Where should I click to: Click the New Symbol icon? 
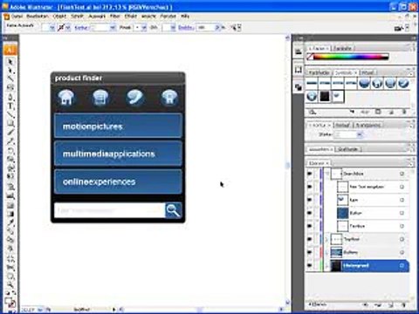(391, 112)
